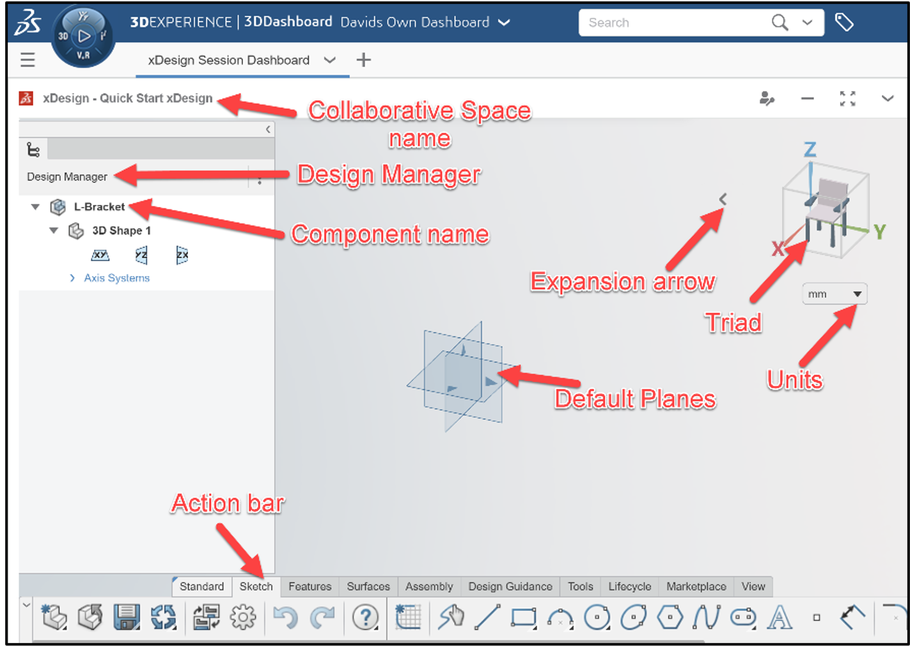Viewport: 910px width, 647px height.
Task: Click the Help question mark icon
Action: coord(365,617)
